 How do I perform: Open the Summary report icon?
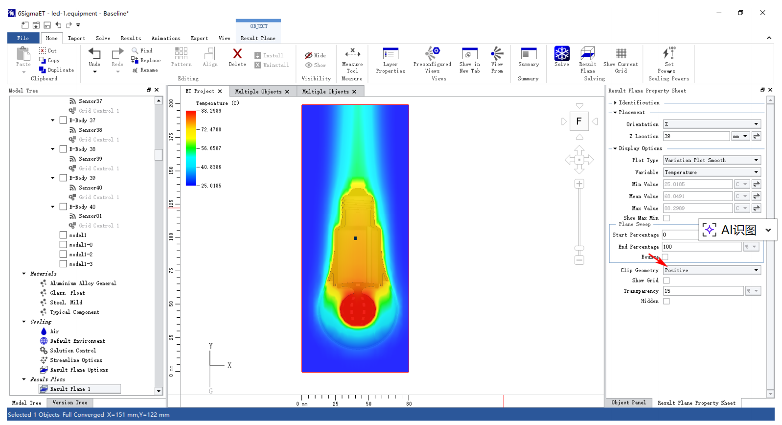click(x=528, y=54)
